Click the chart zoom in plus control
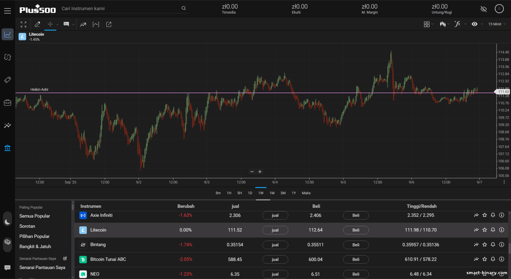 click(260, 172)
